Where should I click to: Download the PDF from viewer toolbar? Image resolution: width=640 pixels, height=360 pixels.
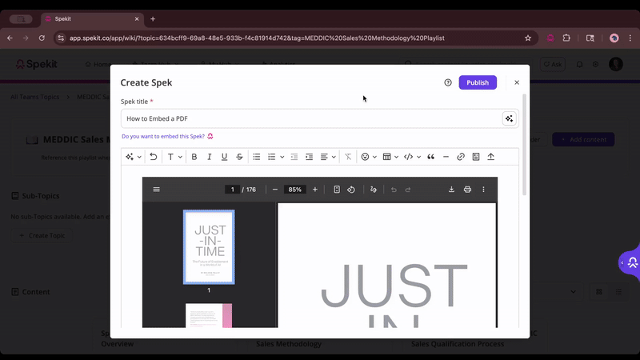(451, 190)
